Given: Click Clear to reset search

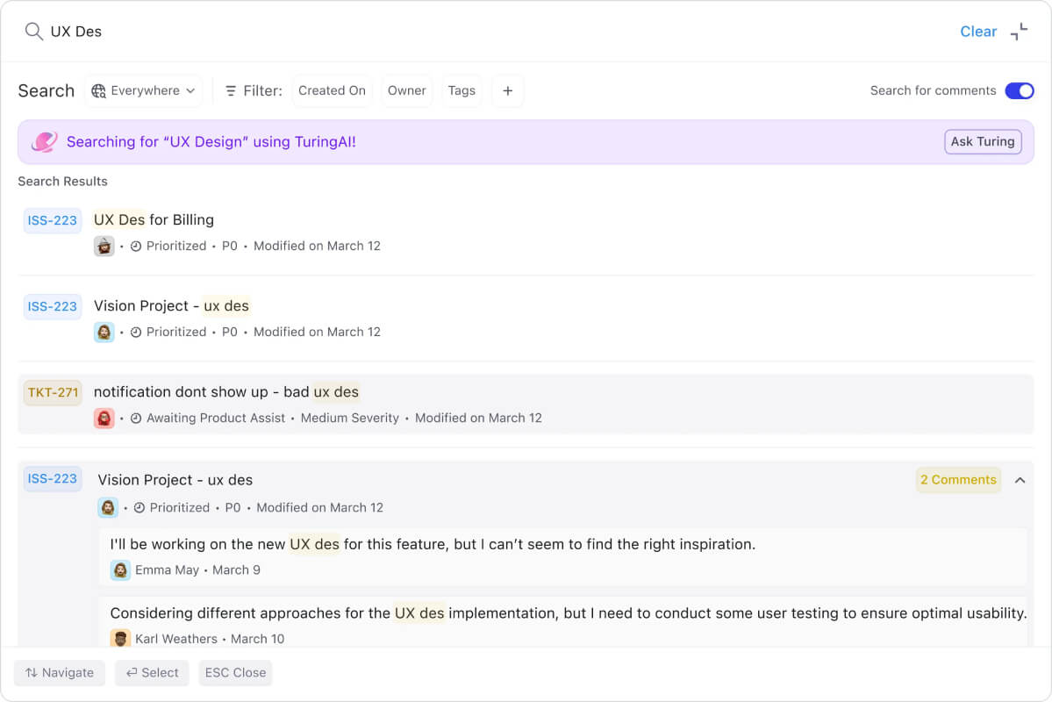Looking at the screenshot, I should pyautogui.click(x=978, y=32).
